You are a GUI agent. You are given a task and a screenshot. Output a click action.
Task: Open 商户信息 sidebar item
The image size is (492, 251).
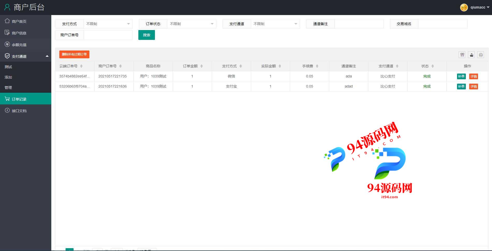(x=26, y=33)
